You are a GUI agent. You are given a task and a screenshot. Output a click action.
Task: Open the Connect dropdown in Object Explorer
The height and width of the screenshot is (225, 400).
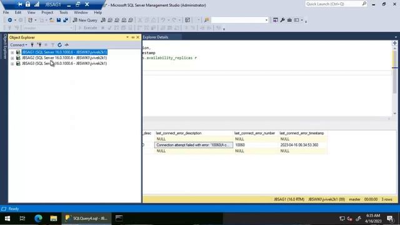point(19,45)
